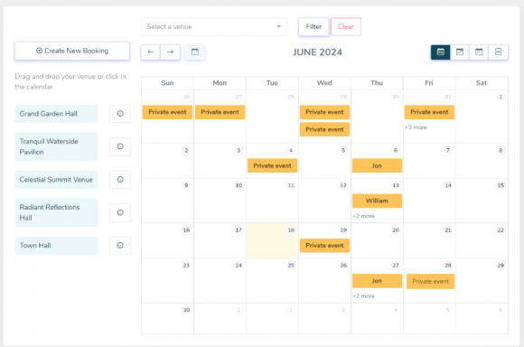Open the William event on June 13
This screenshot has width=524, height=347.
377,201
